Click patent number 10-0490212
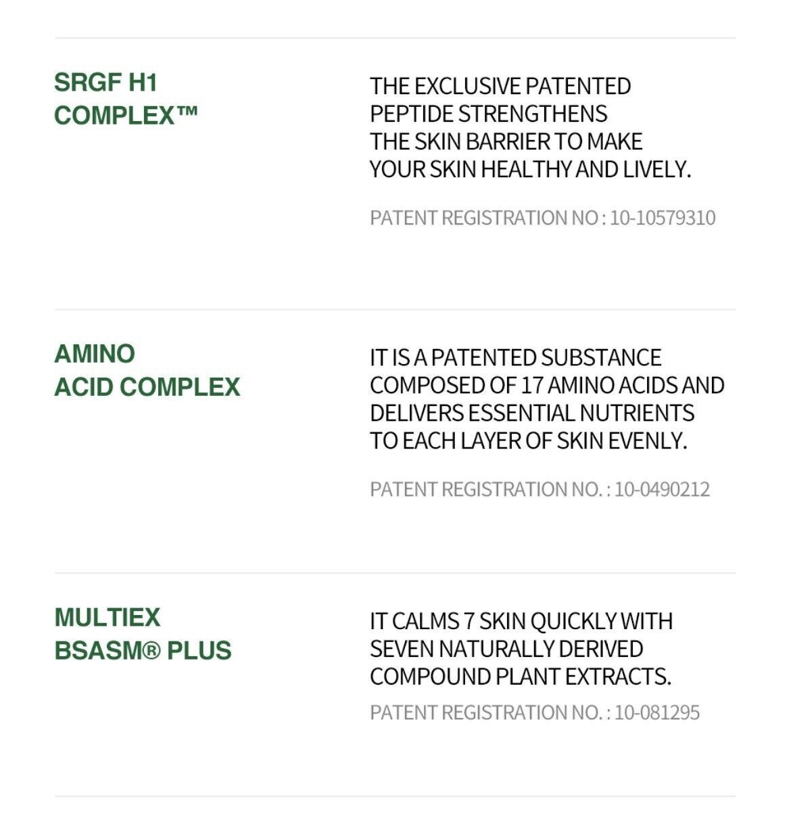Screen dimensions: 791x820 coord(662,489)
